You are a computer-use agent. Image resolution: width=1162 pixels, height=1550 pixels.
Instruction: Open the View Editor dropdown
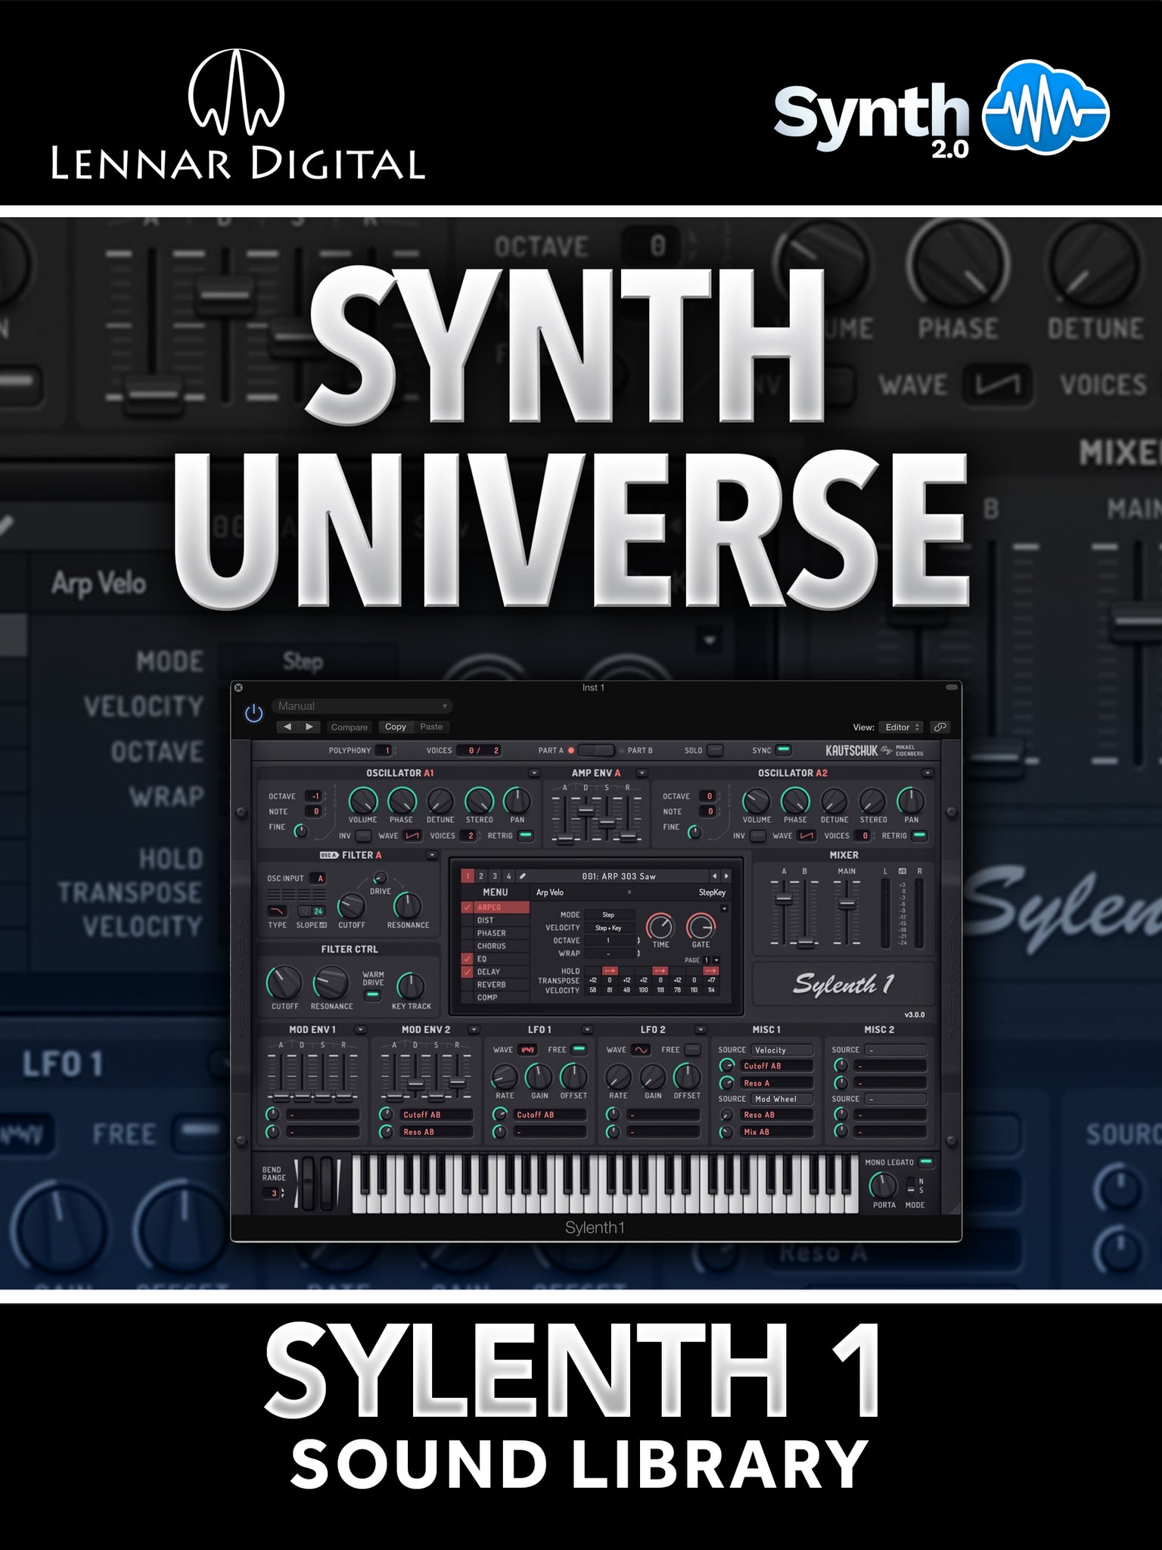(903, 727)
